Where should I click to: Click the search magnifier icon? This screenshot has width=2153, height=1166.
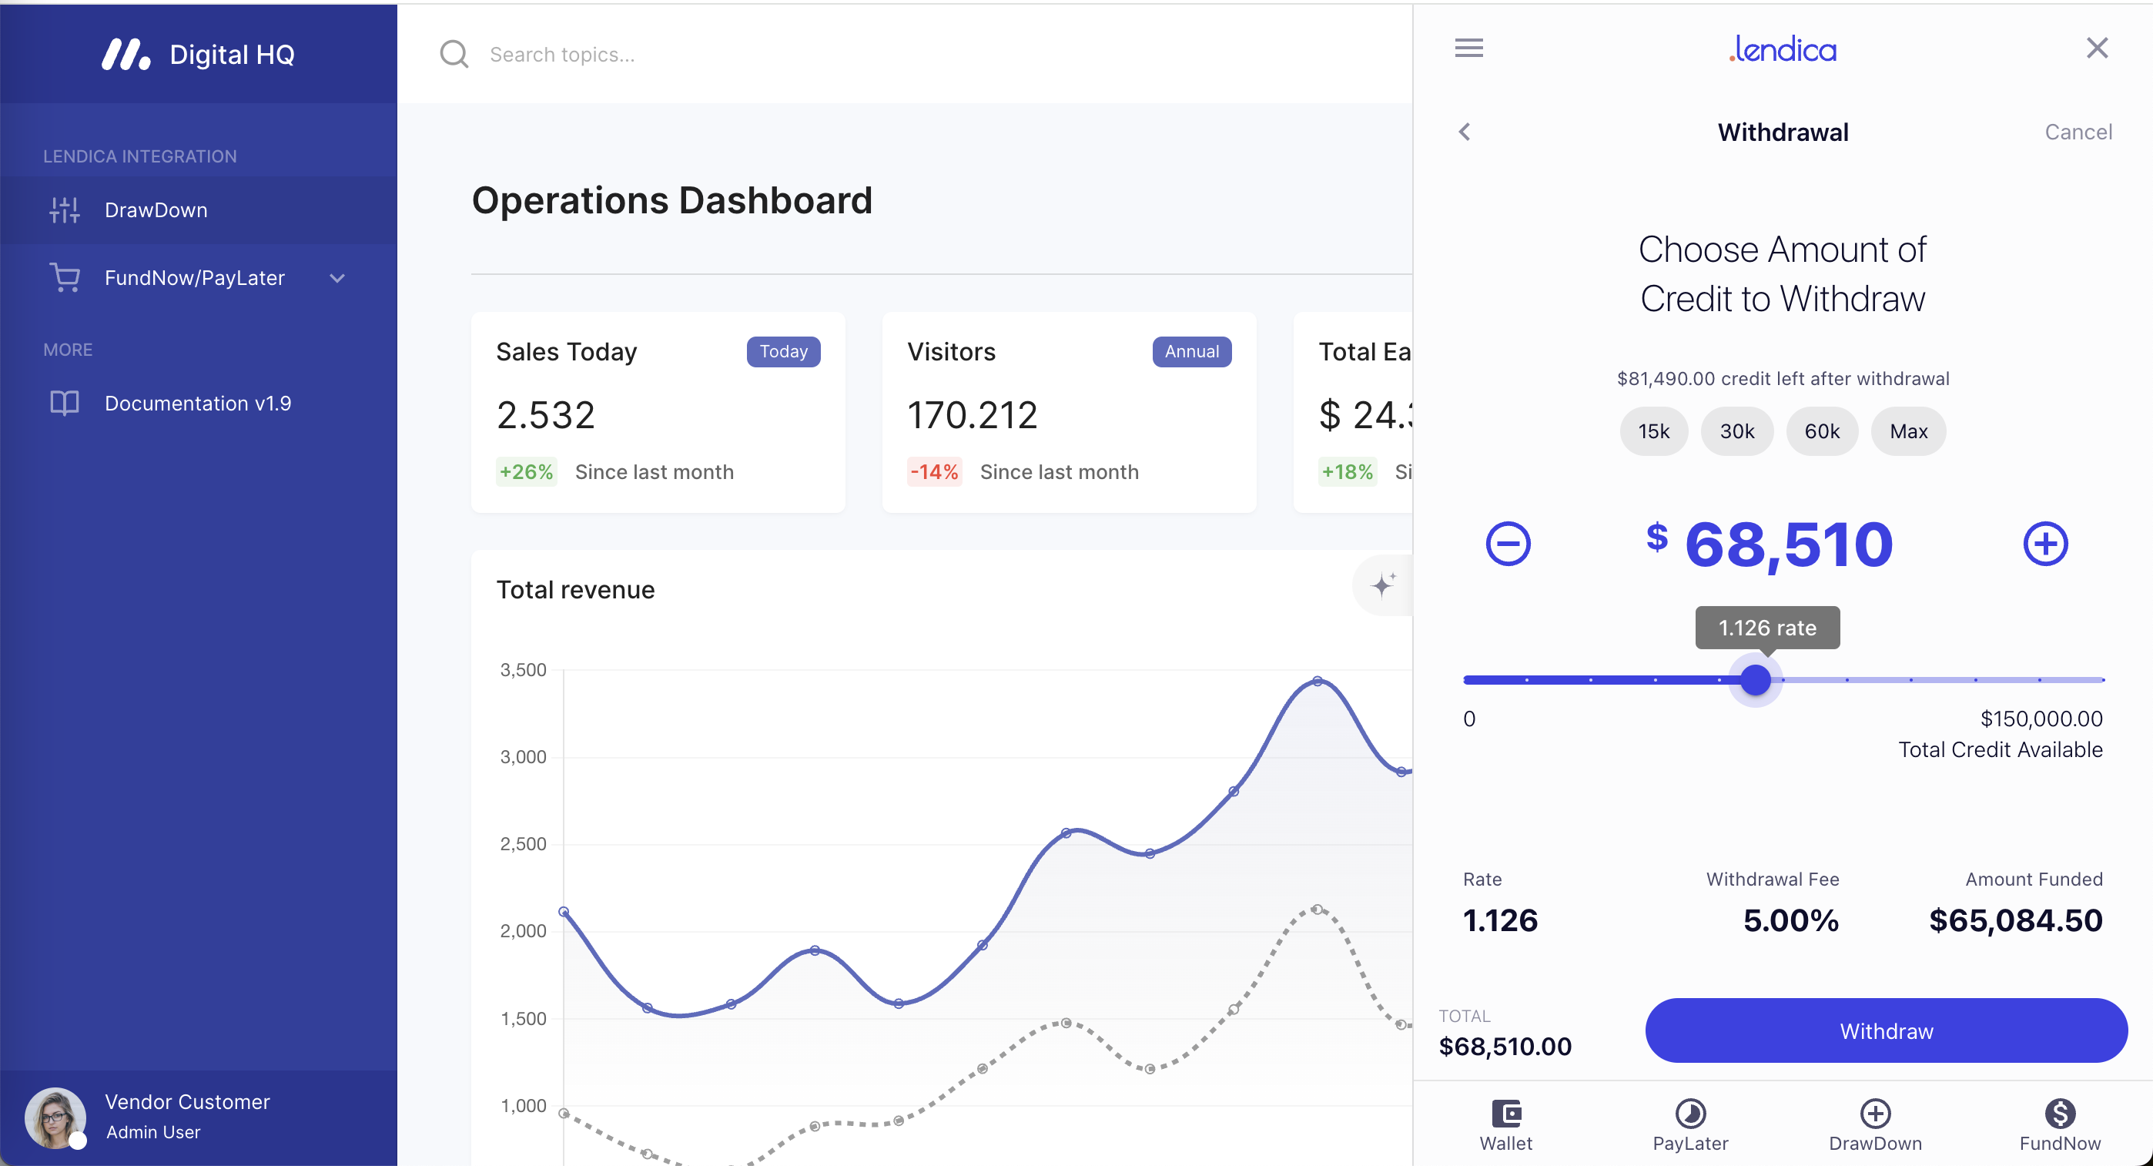point(454,55)
